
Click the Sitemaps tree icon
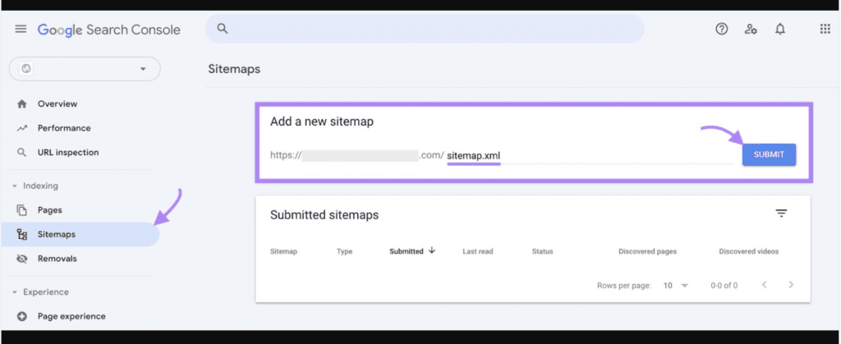coord(22,234)
